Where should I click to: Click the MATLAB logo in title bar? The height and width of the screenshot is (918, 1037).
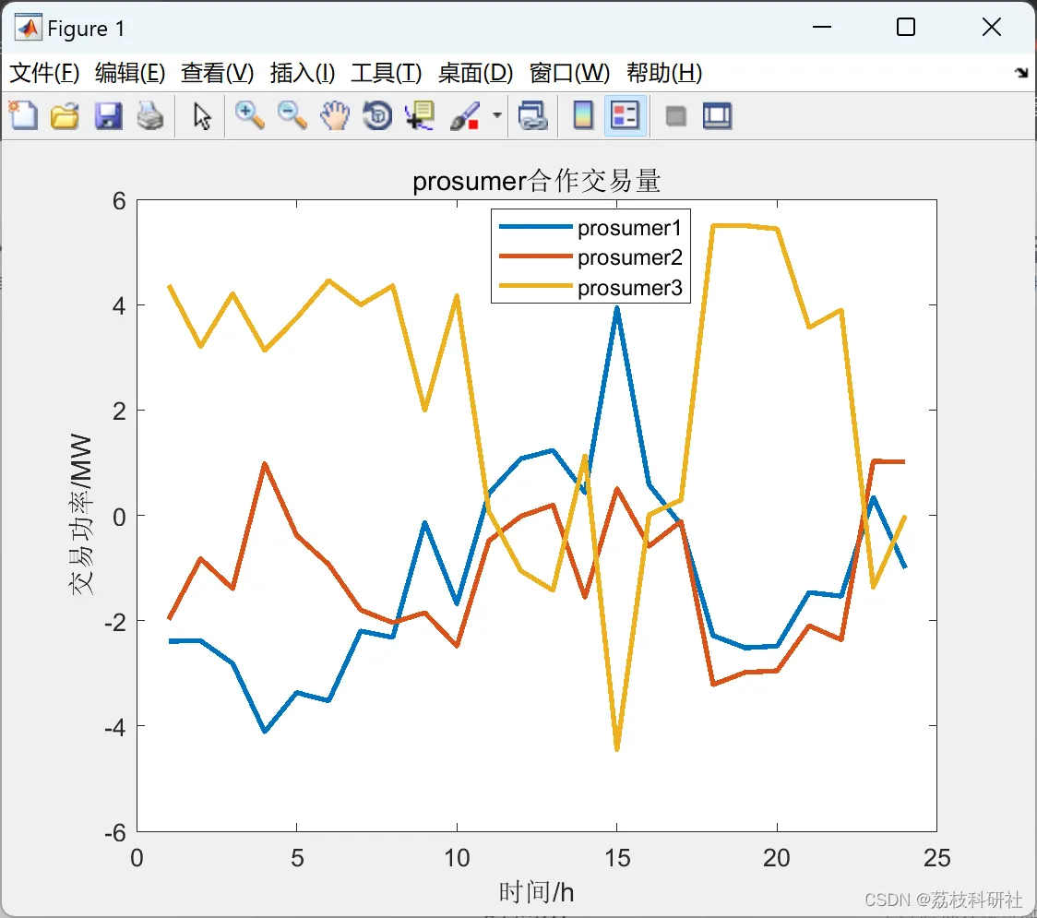(28, 27)
